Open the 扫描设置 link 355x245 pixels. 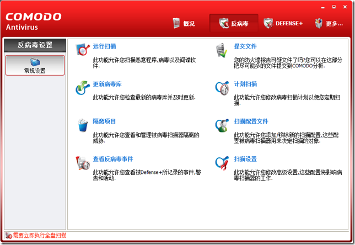tap(245, 159)
